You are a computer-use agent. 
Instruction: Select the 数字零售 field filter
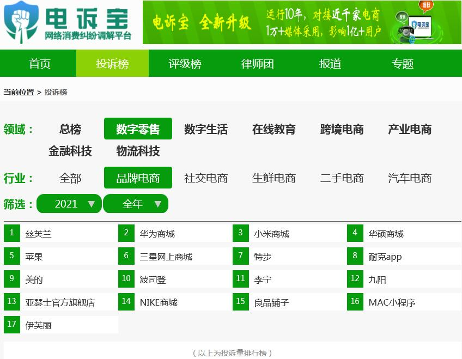(138, 129)
